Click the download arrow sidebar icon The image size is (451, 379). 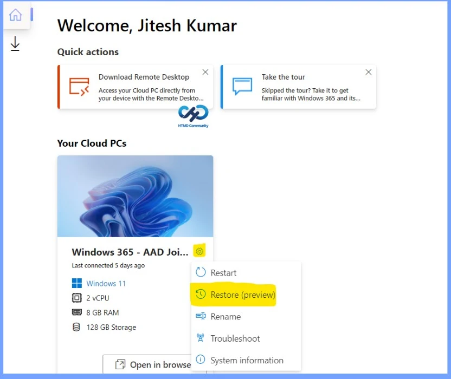(15, 44)
